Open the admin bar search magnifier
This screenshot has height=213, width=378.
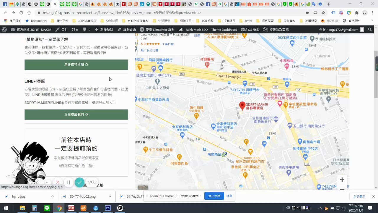370,30
